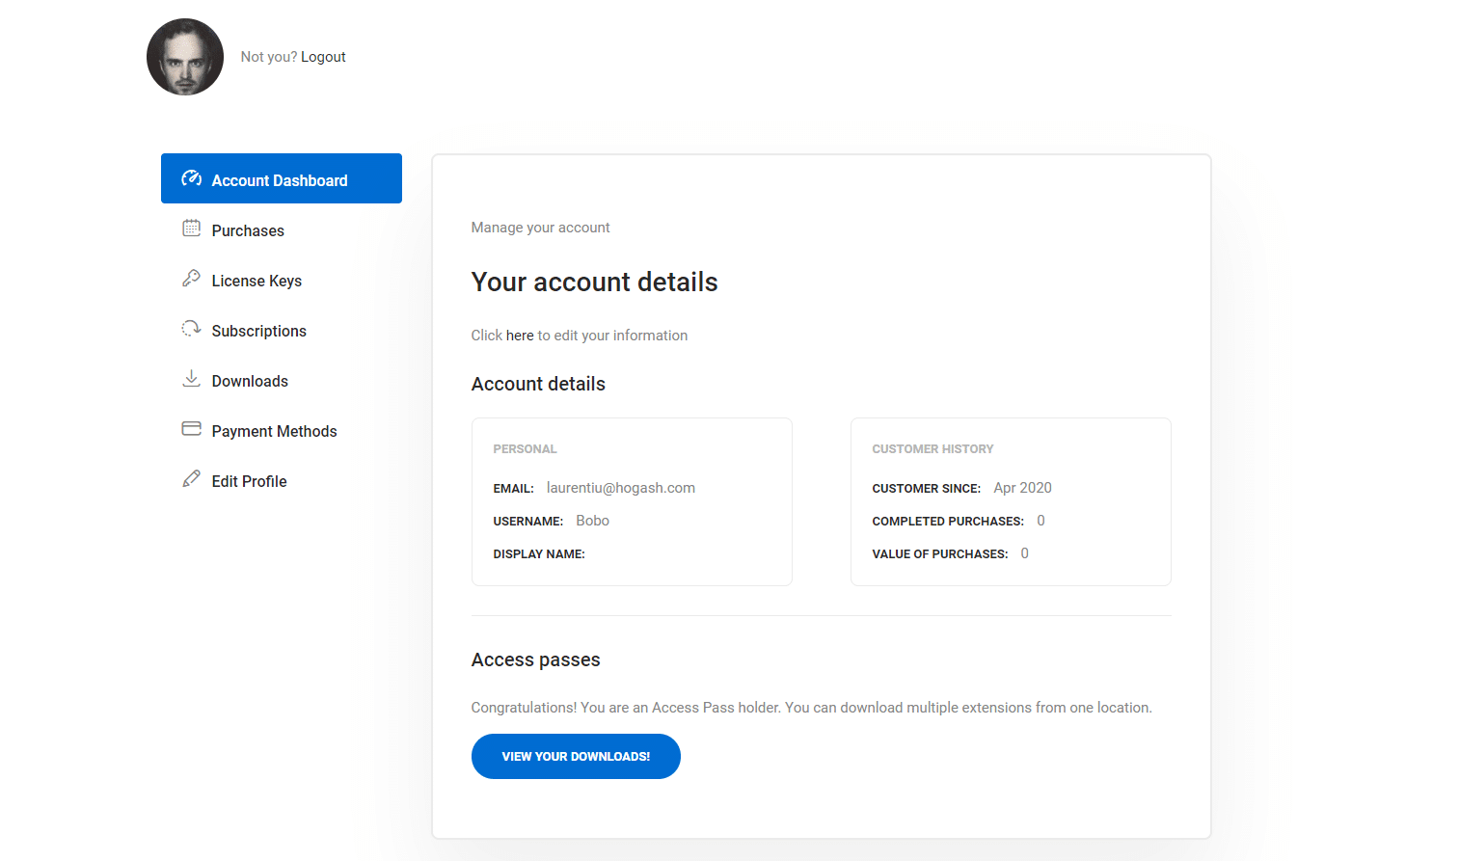Image resolution: width=1459 pixels, height=861 pixels.
Task: Click the circular refresh icon beside Subscriptions
Action: click(192, 329)
